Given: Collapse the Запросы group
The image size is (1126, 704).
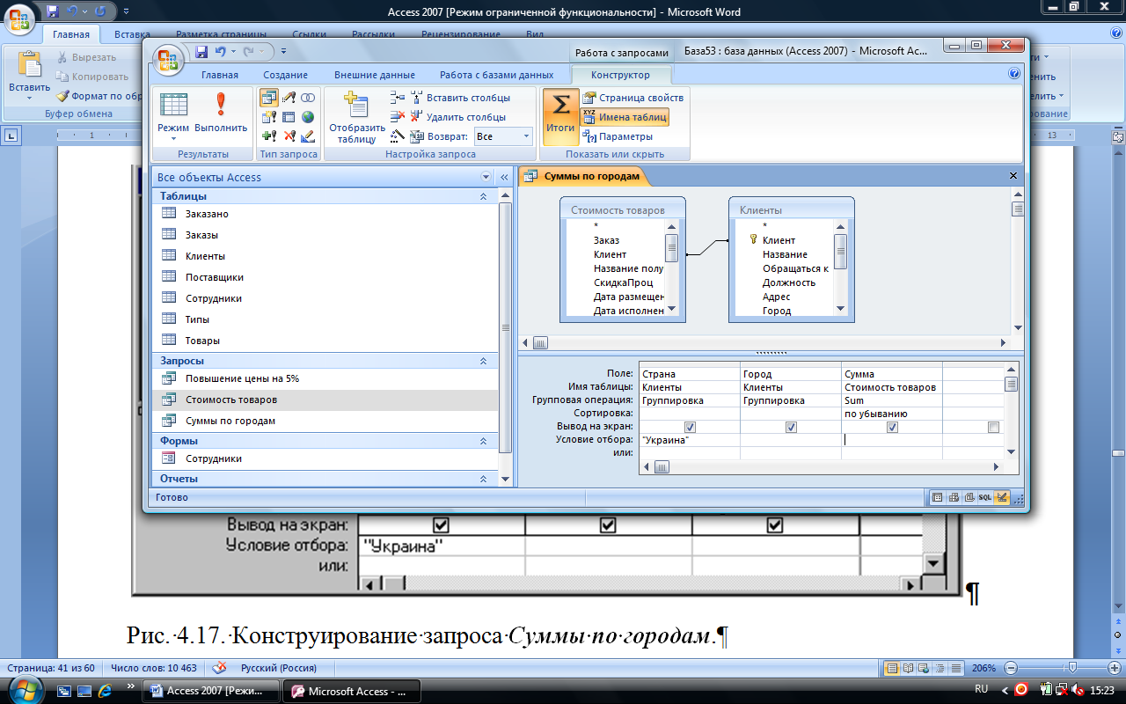Looking at the screenshot, I should 483,361.
